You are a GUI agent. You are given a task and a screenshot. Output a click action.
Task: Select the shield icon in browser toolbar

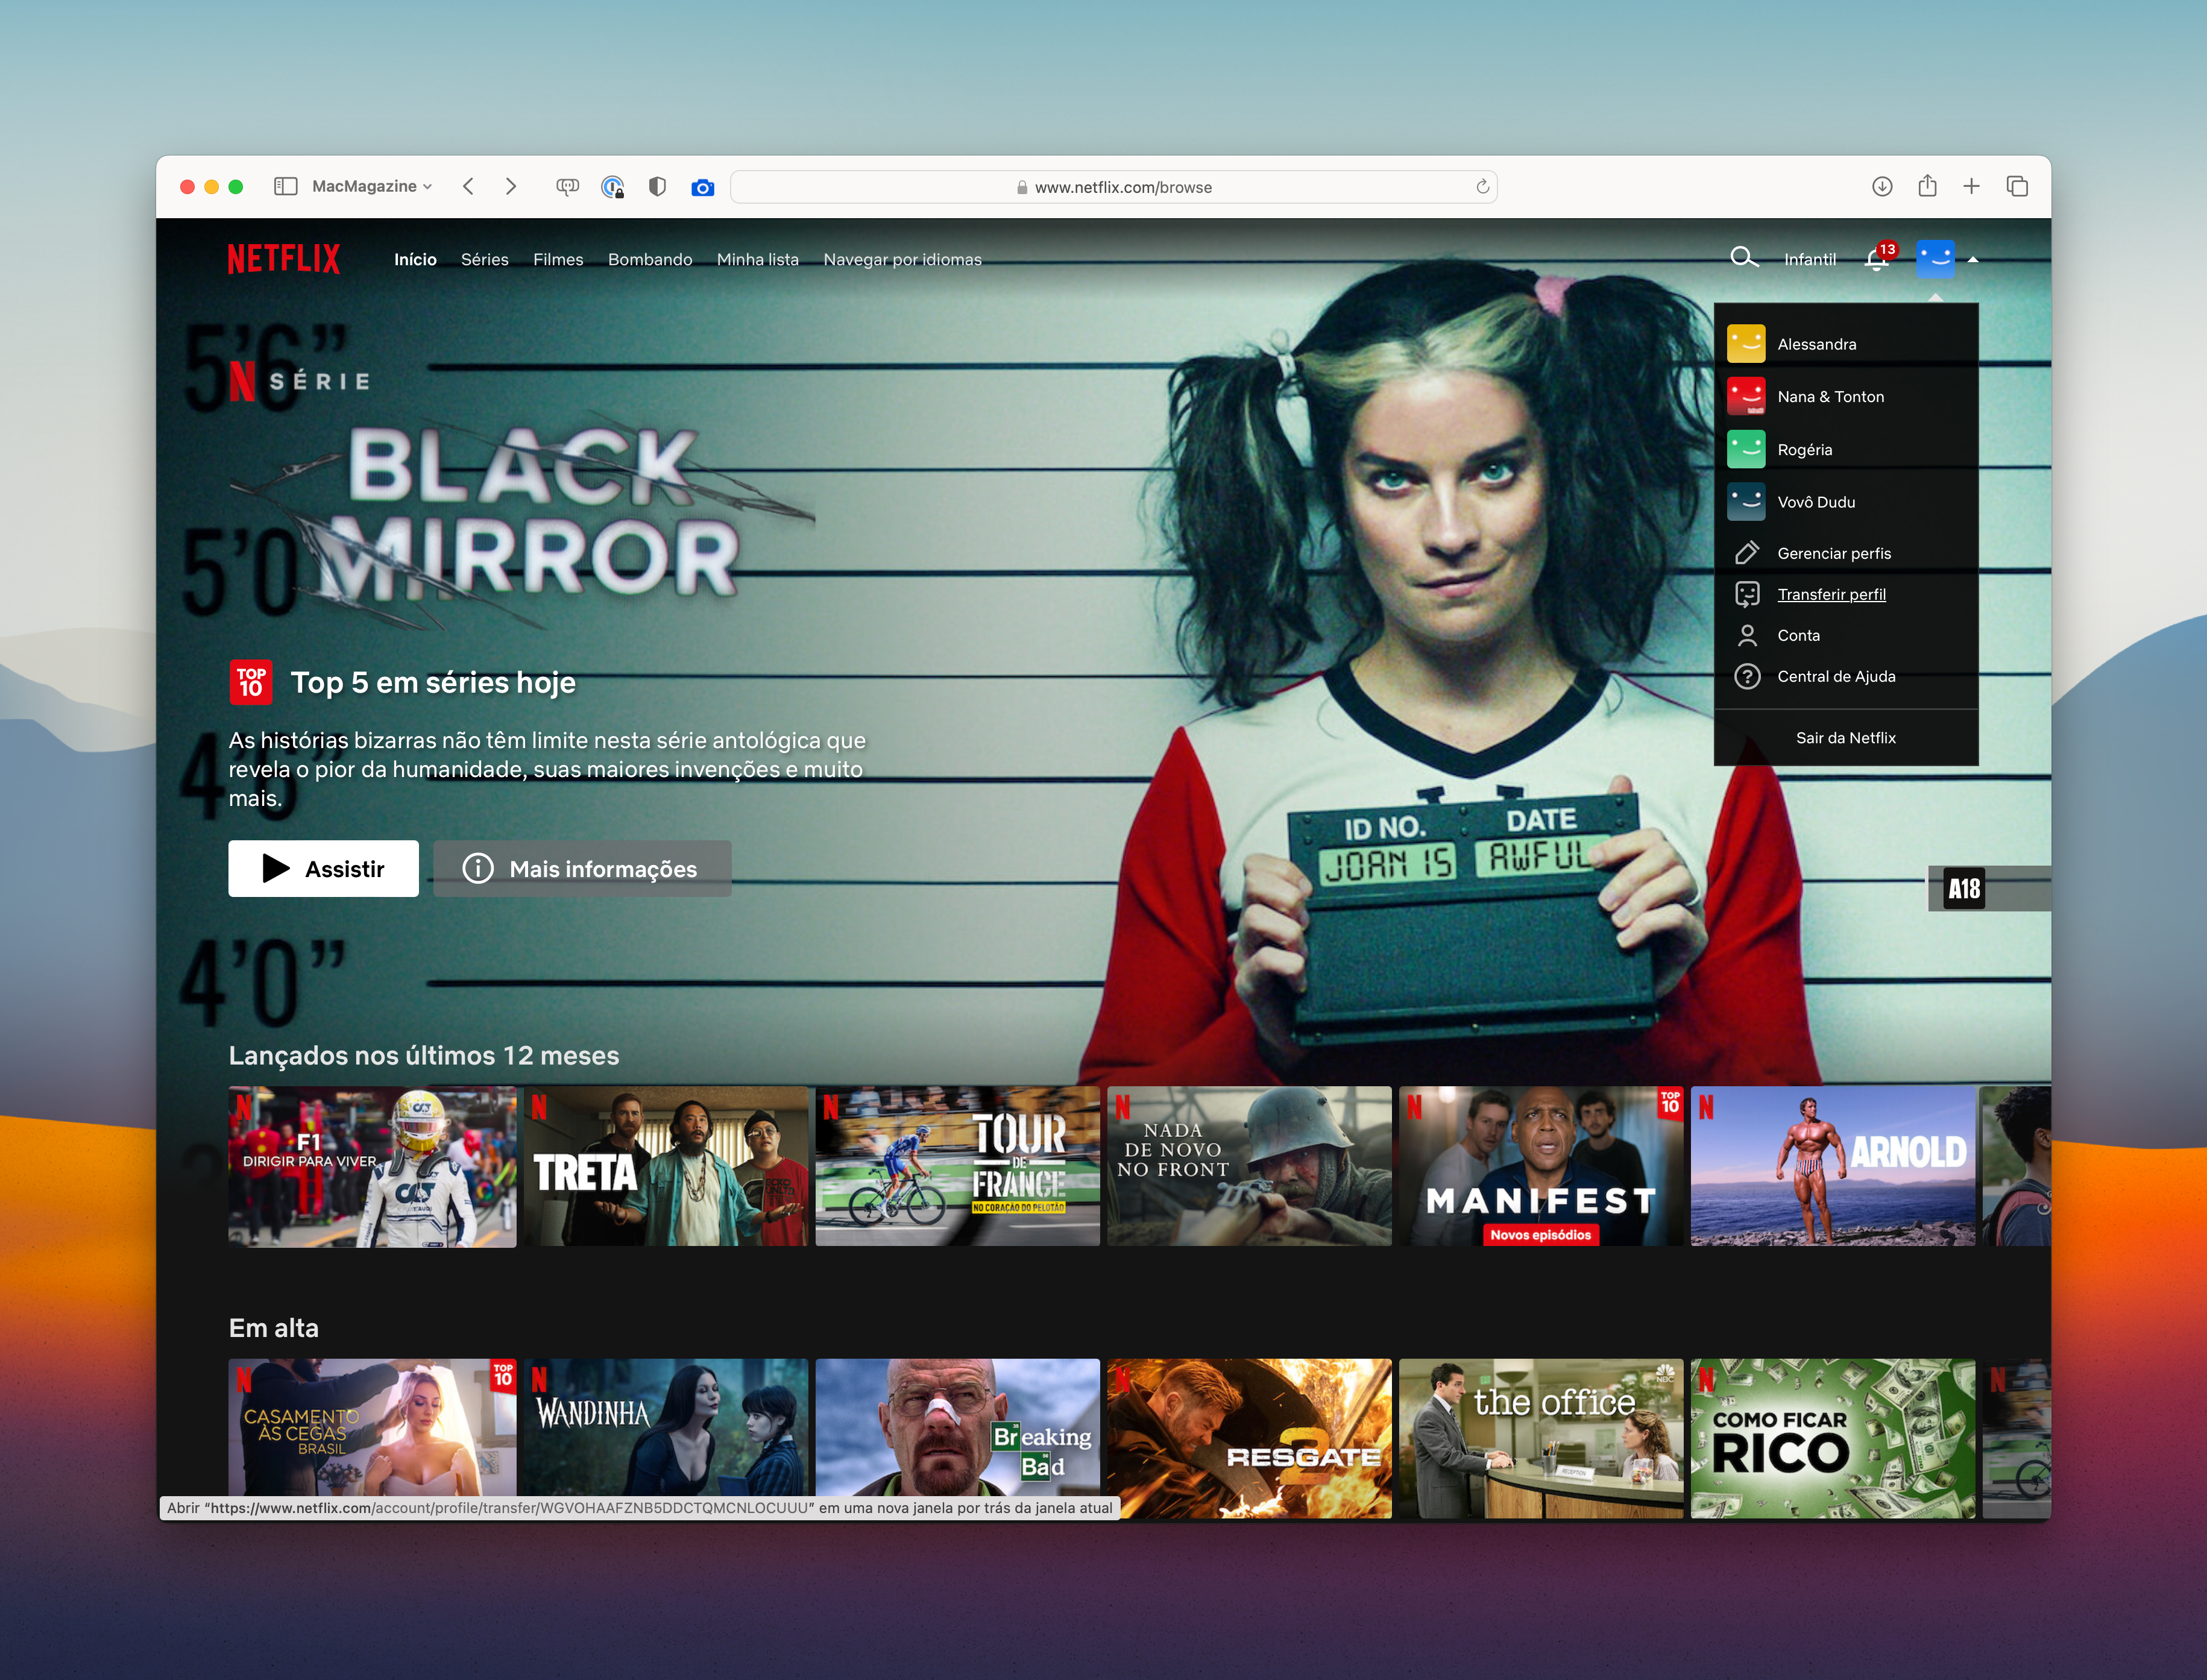point(653,185)
